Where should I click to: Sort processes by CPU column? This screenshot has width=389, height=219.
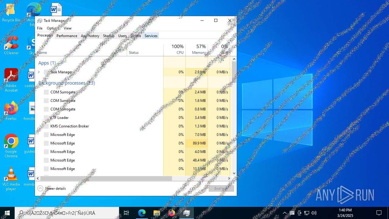pyautogui.click(x=174, y=50)
